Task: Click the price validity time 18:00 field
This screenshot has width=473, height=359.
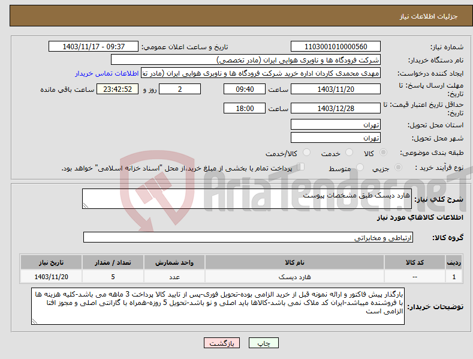Action: pyautogui.click(x=245, y=108)
